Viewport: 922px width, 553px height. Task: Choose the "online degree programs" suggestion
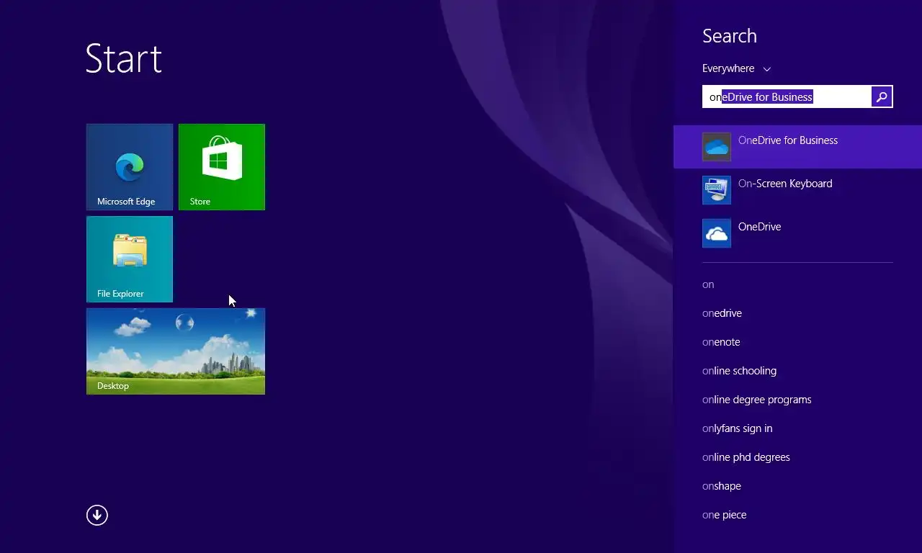(756, 400)
